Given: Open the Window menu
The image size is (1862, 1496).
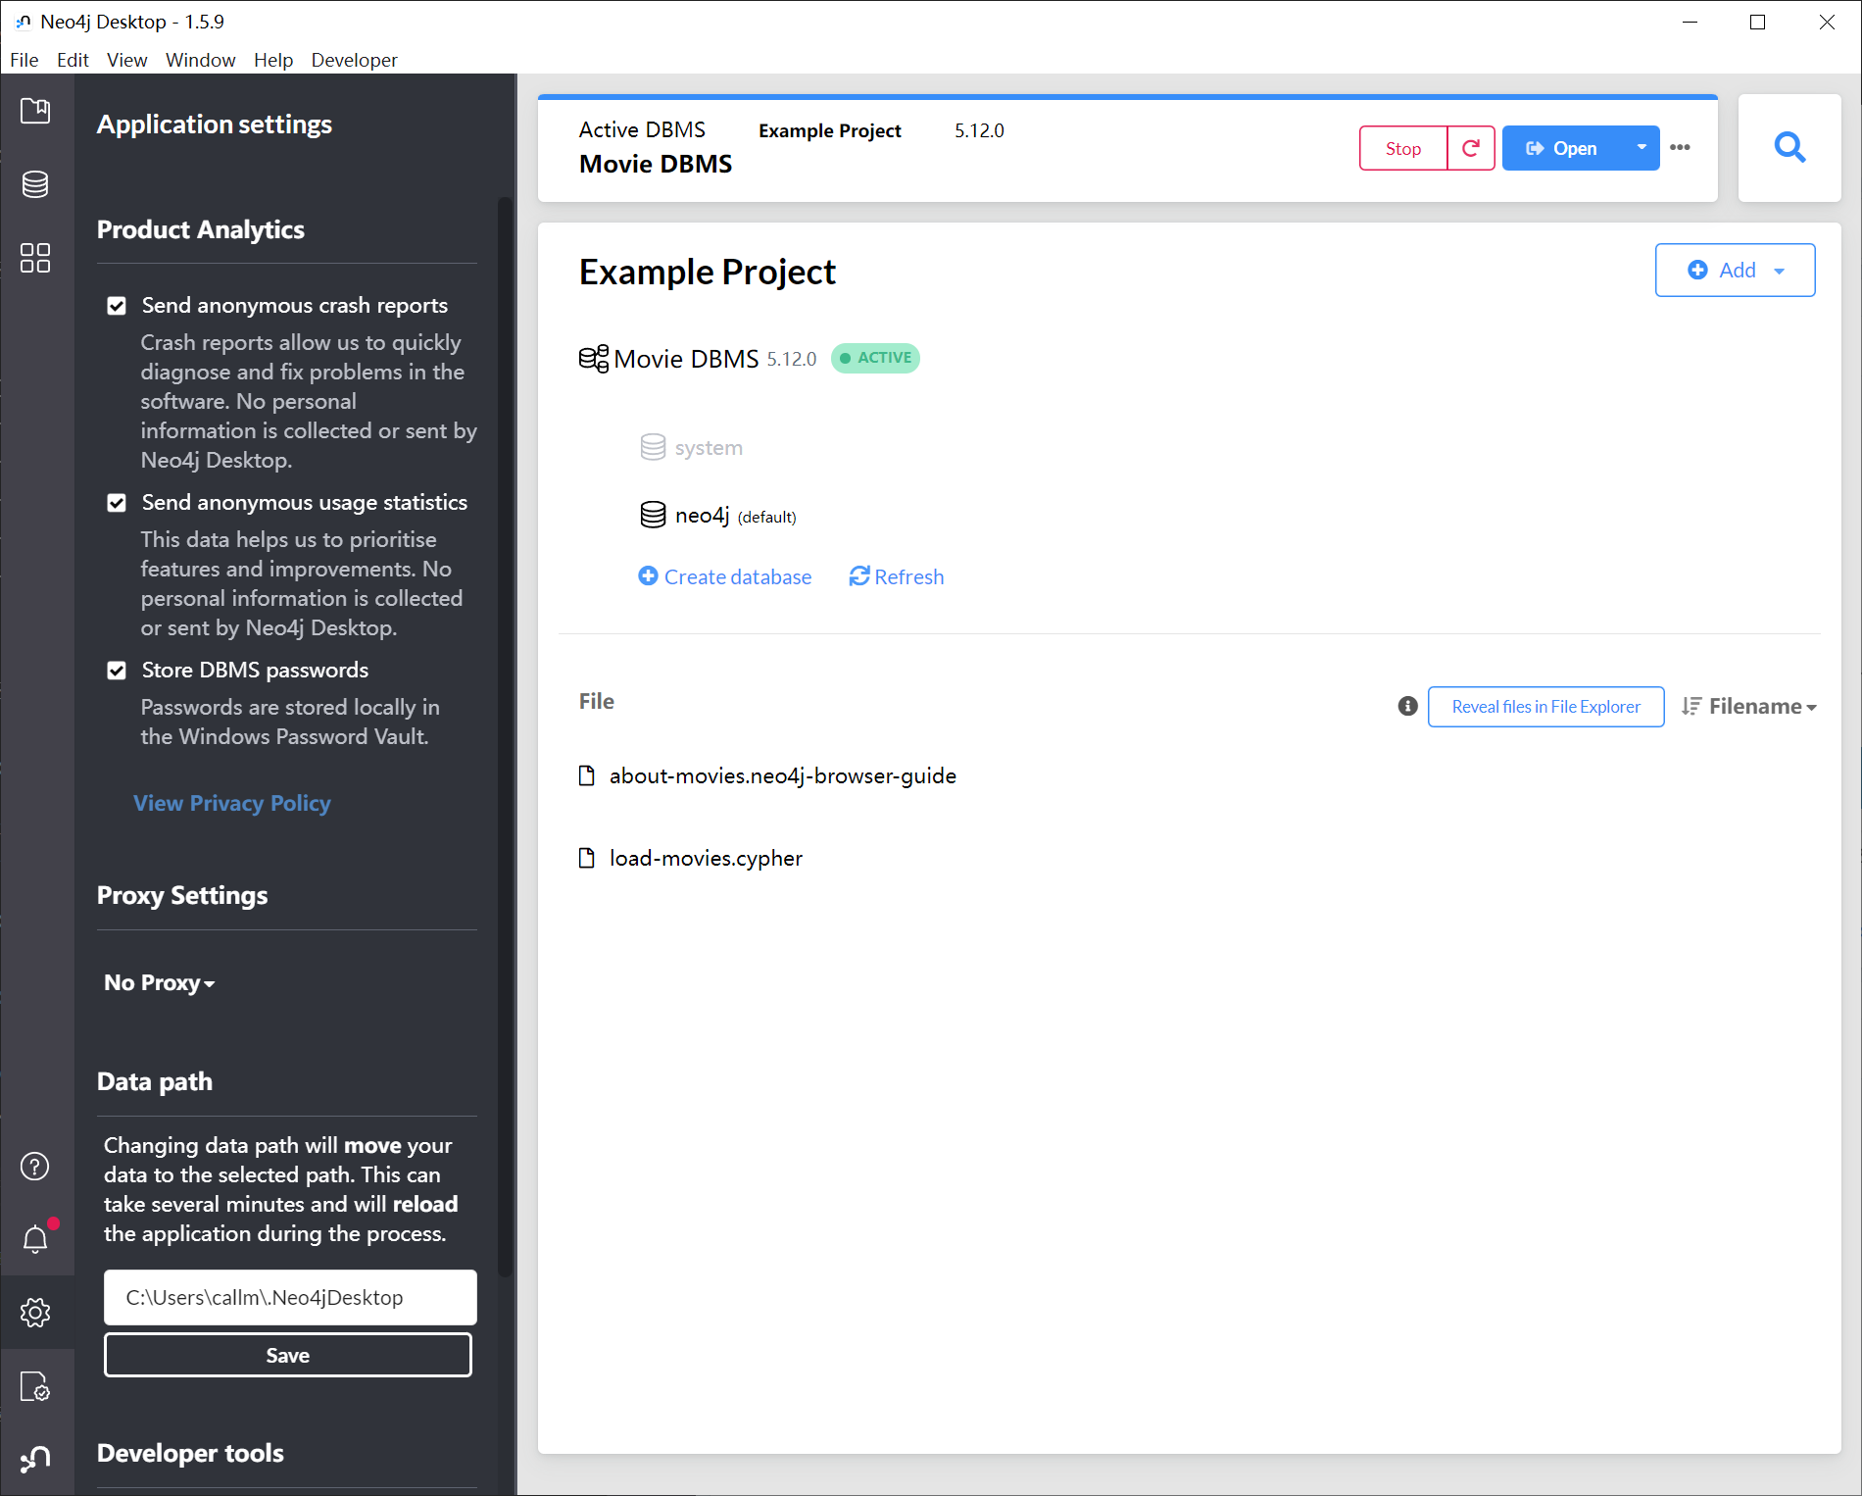Looking at the screenshot, I should (200, 60).
